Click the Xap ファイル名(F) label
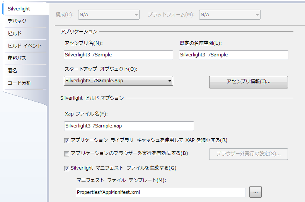 pyautogui.click(x=86, y=114)
